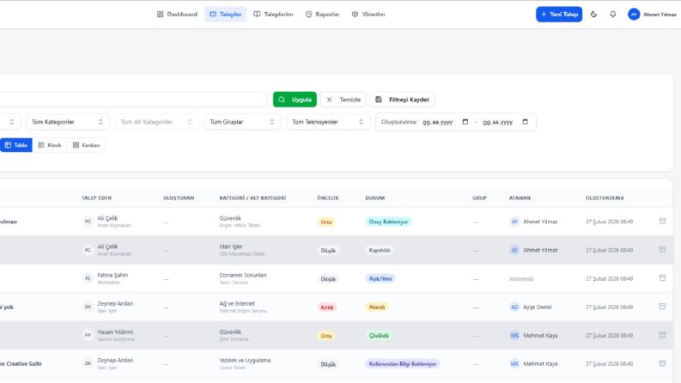Toggle dark mode with the moon icon
This screenshot has width=681, height=383.
593,15
